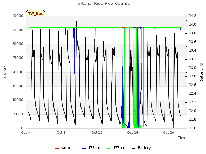Click the 13.2 battery tick label

pos(192,59)
